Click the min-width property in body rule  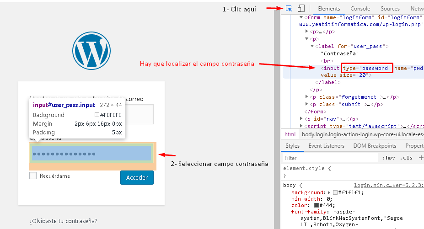pyautogui.click(x=306, y=199)
